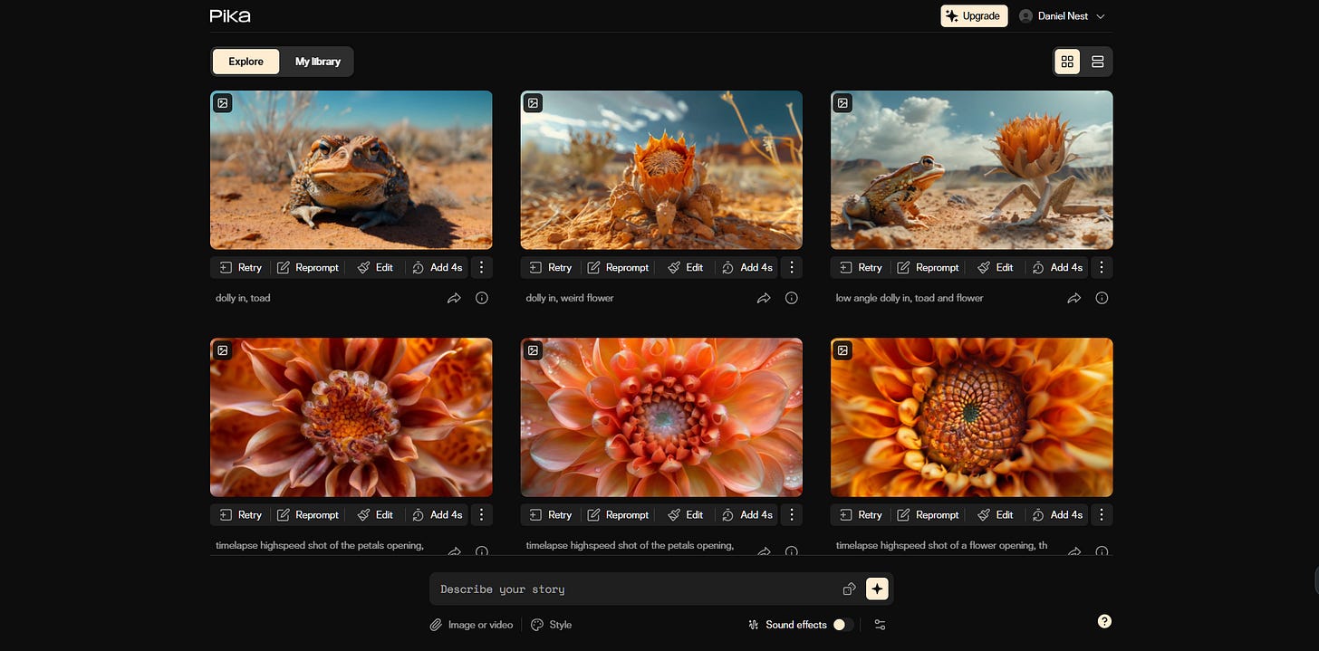The image size is (1319, 651).
Task: Switch to list view layout
Action: [1097, 62]
